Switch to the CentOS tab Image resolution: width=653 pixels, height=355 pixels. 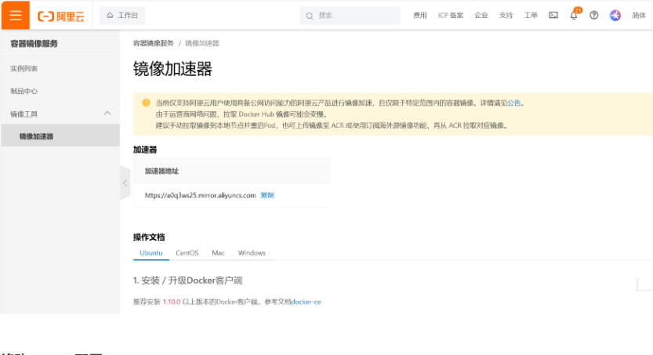click(187, 252)
